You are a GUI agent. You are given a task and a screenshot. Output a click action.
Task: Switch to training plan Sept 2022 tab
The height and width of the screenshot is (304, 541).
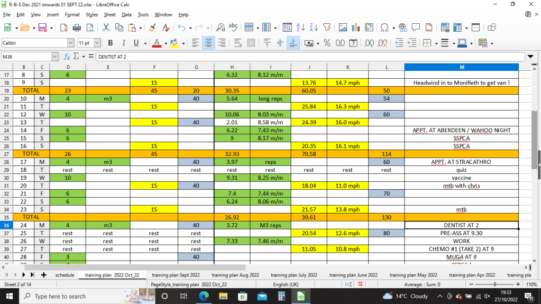(176, 275)
